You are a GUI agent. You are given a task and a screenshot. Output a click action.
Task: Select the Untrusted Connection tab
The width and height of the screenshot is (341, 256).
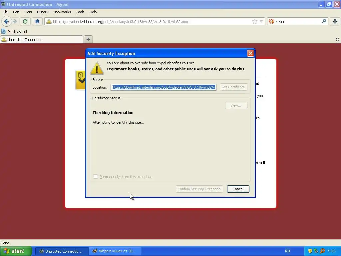(42, 39)
